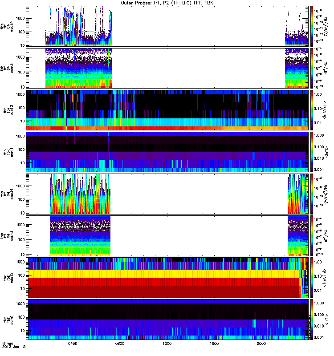Select the 1600 time axis label

214,343
